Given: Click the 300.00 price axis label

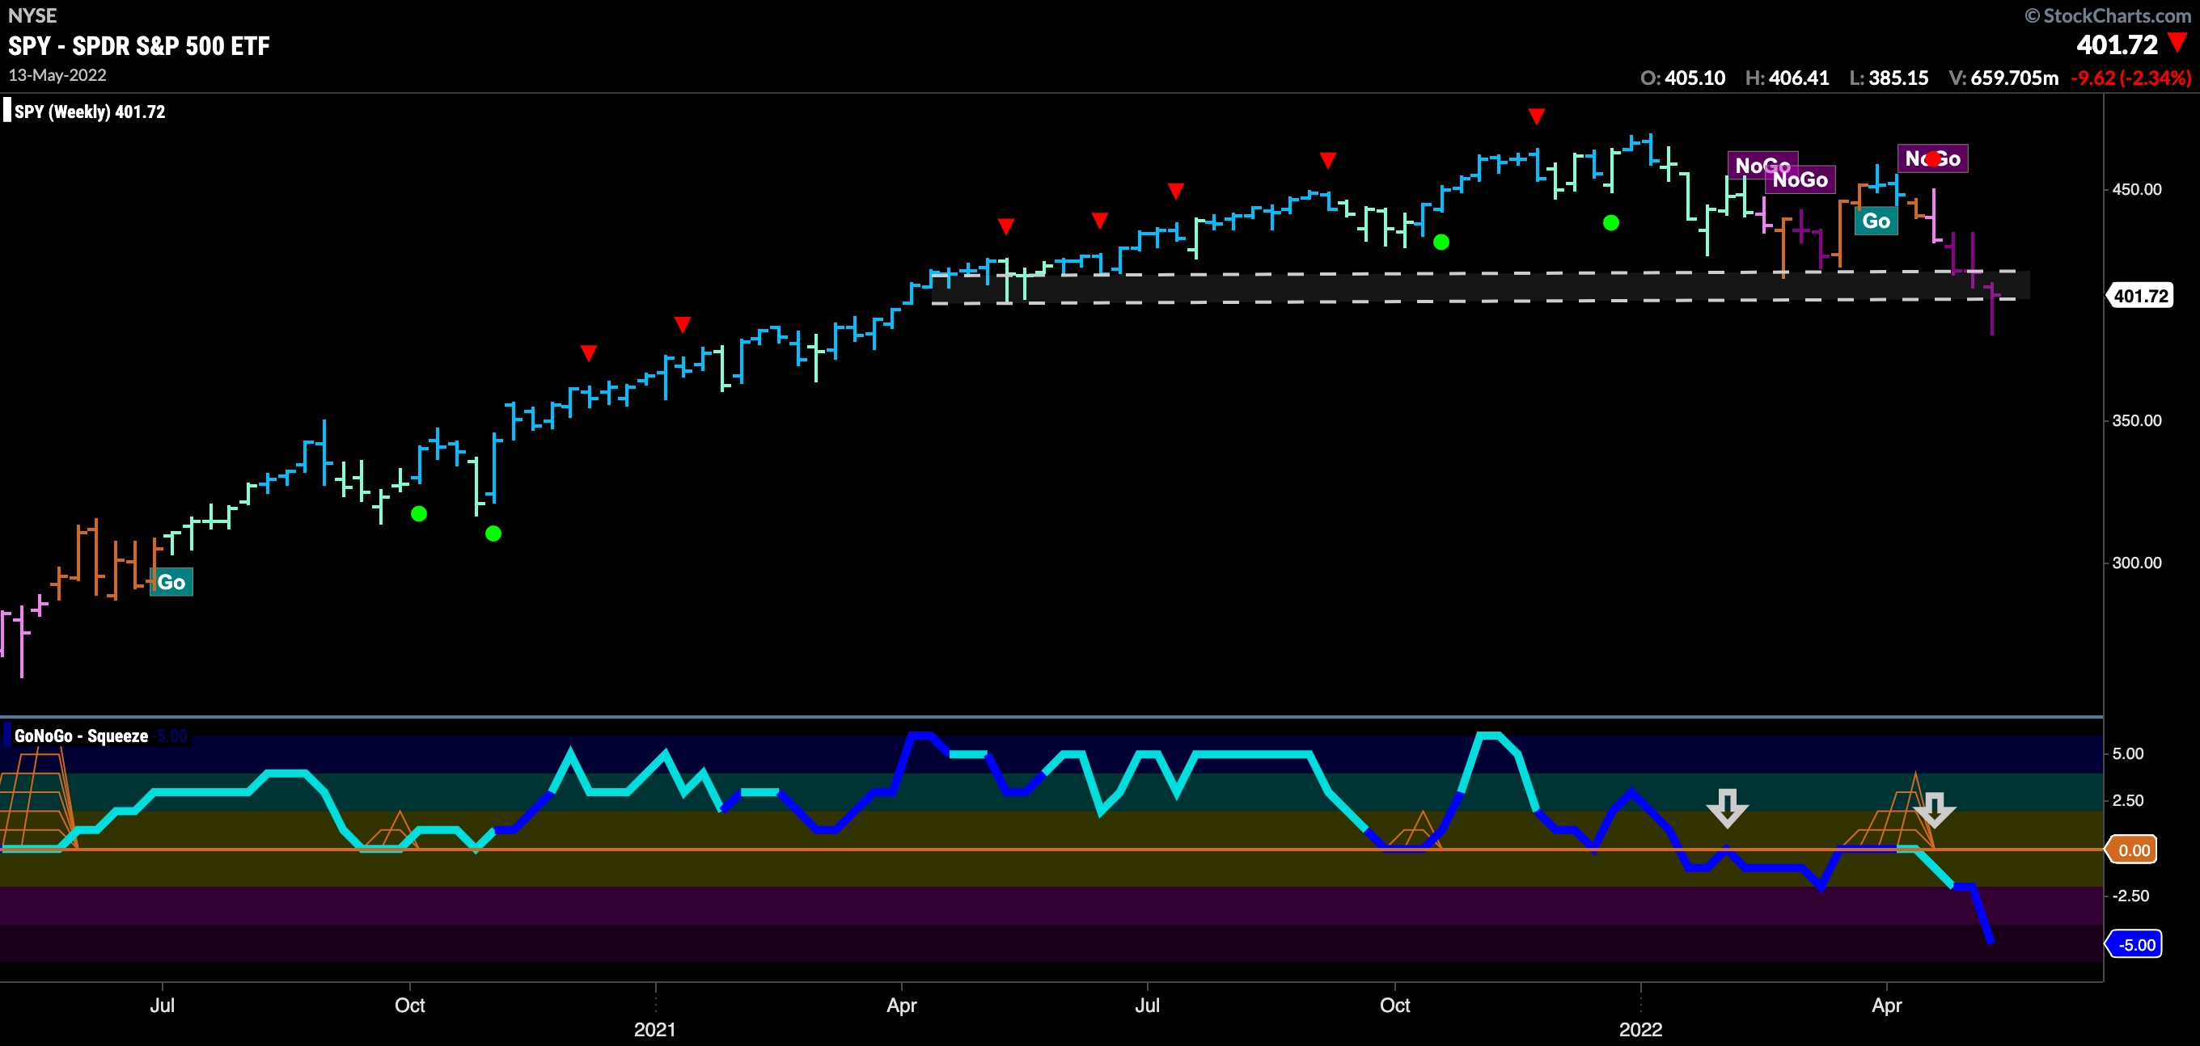Looking at the screenshot, I should point(2137,563).
